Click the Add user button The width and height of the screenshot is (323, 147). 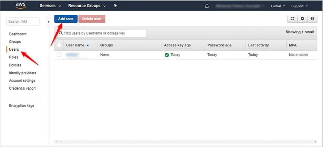tap(66, 19)
